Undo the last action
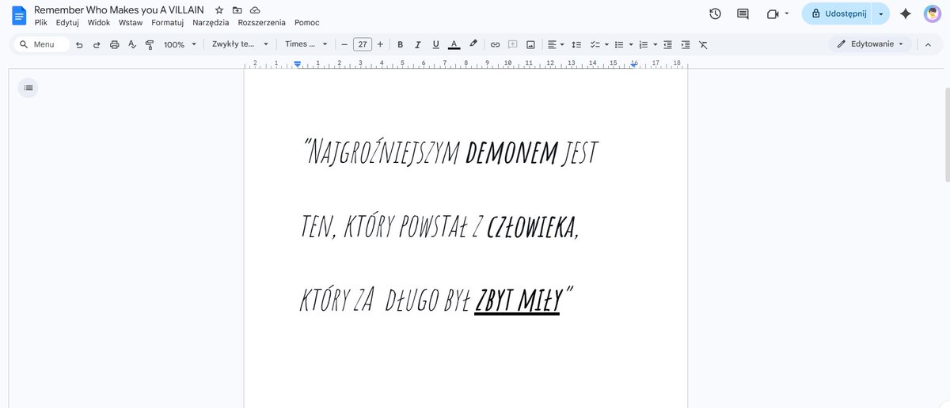This screenshot has height=408, width=950. [x=79, y=44]
